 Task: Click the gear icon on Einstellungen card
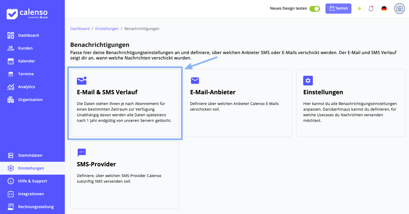click(308, 81)
